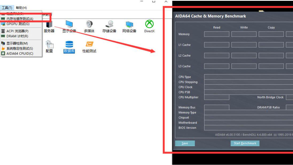The image size is (293, 165).
Task: Open the 工具(T) menu
Action: [x=7, y=8]
